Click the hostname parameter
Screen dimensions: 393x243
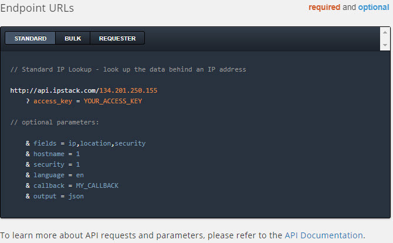point(49,154)
